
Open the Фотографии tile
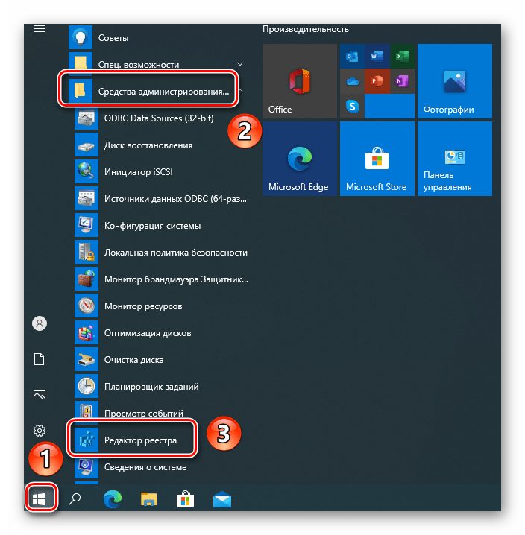coord(455,81)
